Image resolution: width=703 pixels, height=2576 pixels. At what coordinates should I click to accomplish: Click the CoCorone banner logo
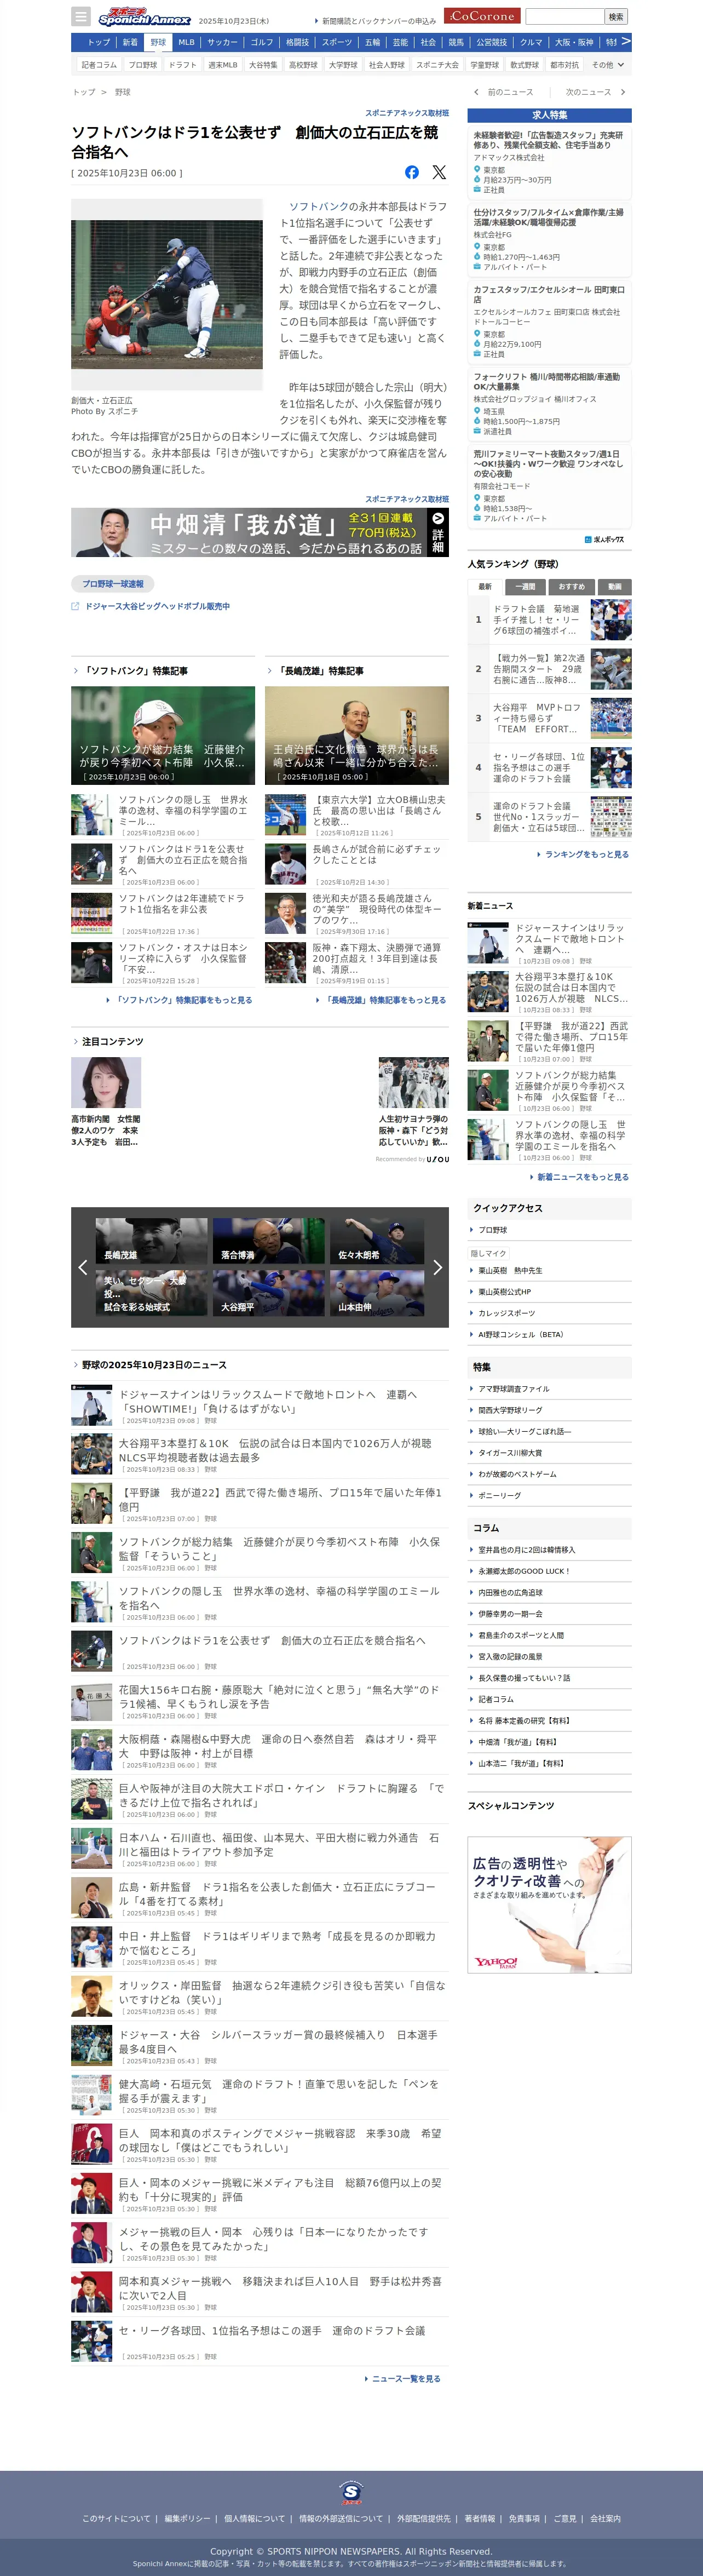pos(482,16)
